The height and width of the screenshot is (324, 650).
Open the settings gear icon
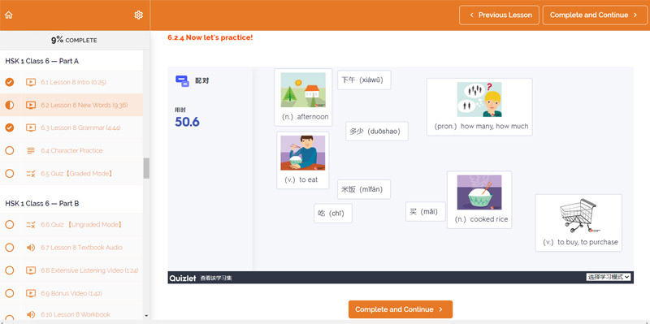pyautogui.click(x=138, y=15)
